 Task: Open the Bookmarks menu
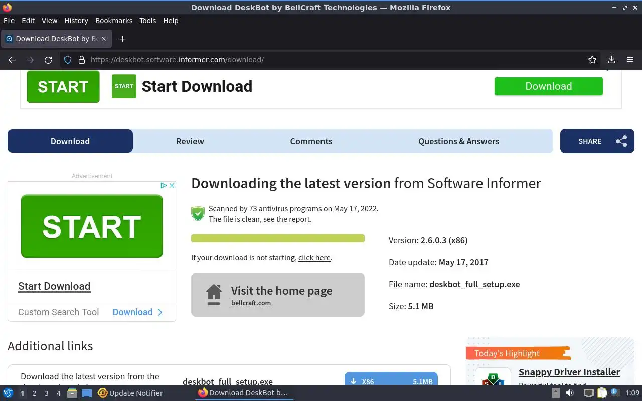(114, 21)
